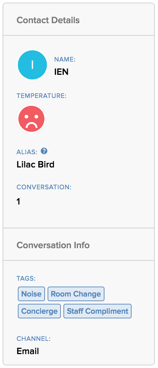Click the alias Lilac Bird text
Screen dimensions: 158x368
[35, 164]
